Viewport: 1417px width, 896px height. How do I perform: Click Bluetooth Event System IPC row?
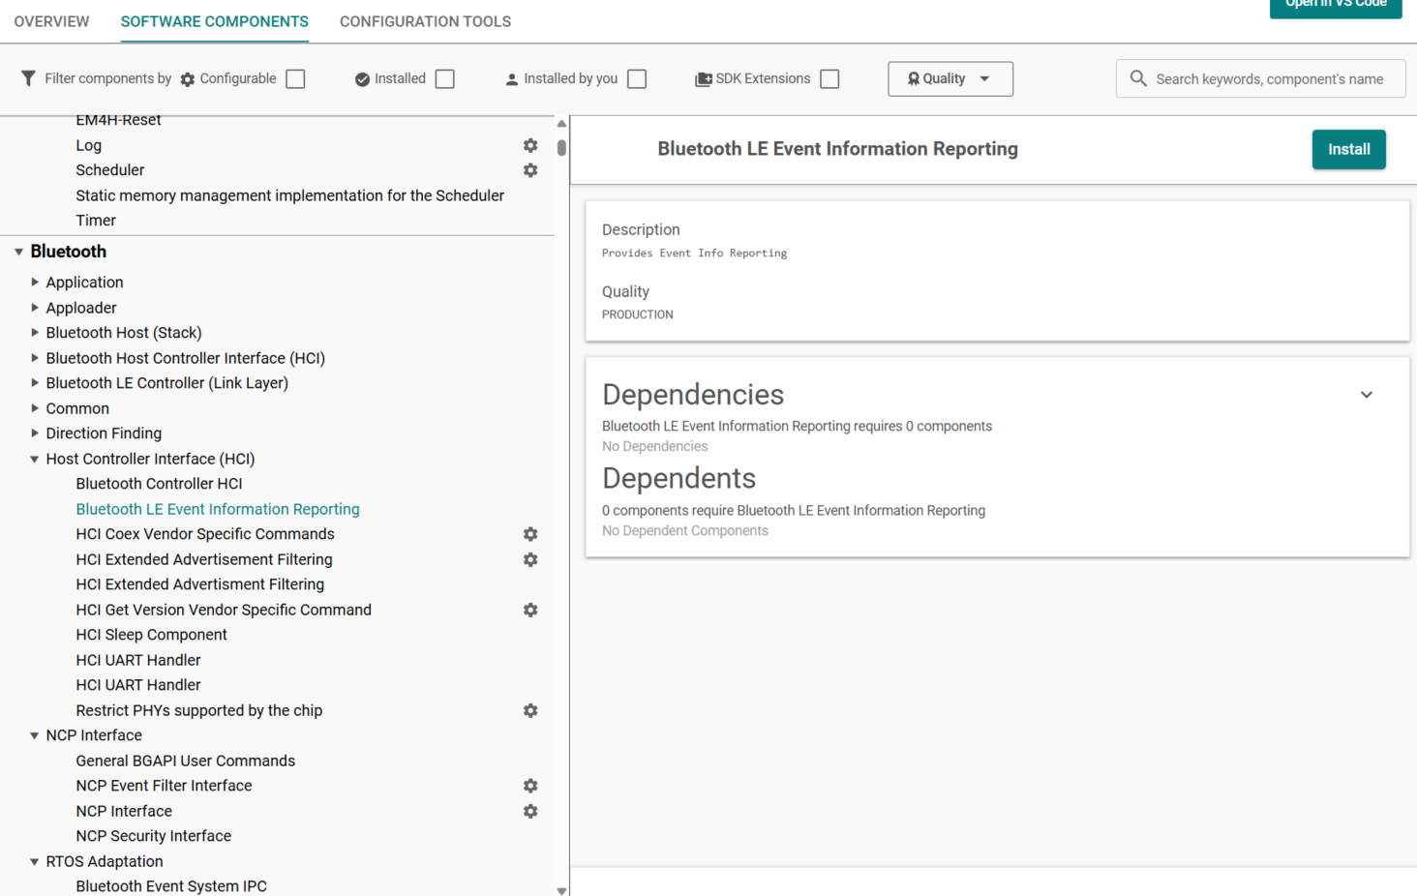point(171,886)
